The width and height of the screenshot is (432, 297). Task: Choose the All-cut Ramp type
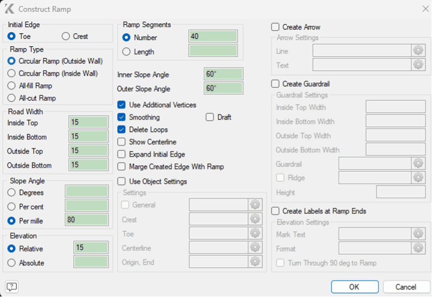click(x=12, y=98)
